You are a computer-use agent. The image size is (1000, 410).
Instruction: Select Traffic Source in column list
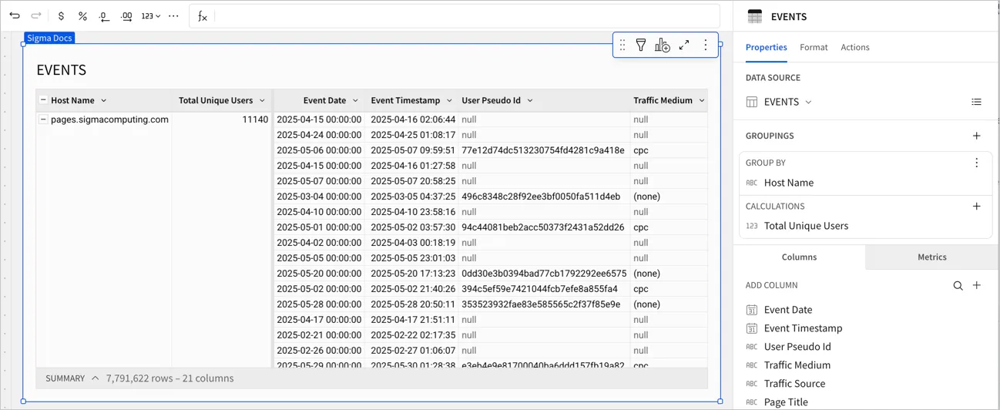click(x=794, y=384)
